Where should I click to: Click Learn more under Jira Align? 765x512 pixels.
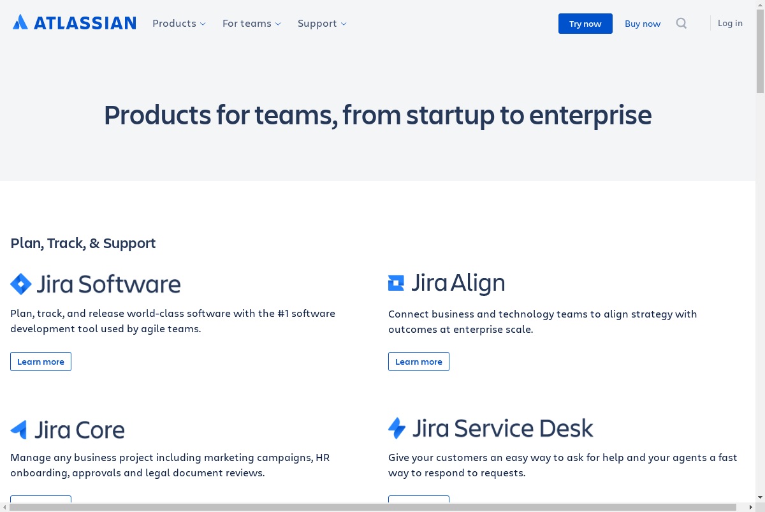point(419,362)
